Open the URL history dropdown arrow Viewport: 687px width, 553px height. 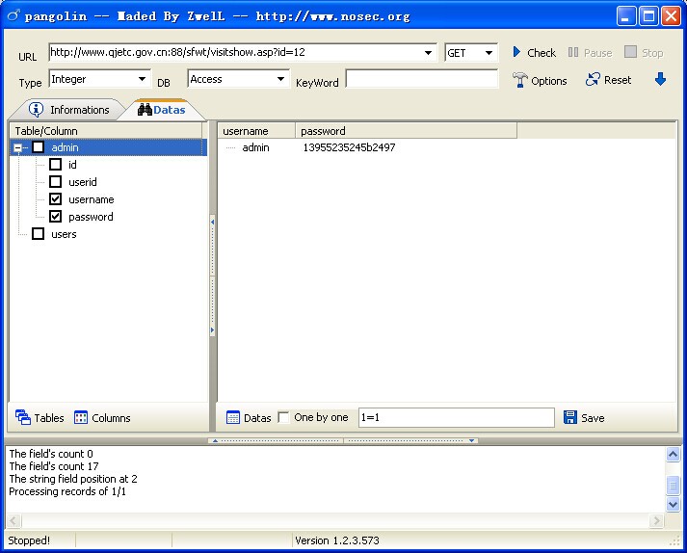point(428,53)
